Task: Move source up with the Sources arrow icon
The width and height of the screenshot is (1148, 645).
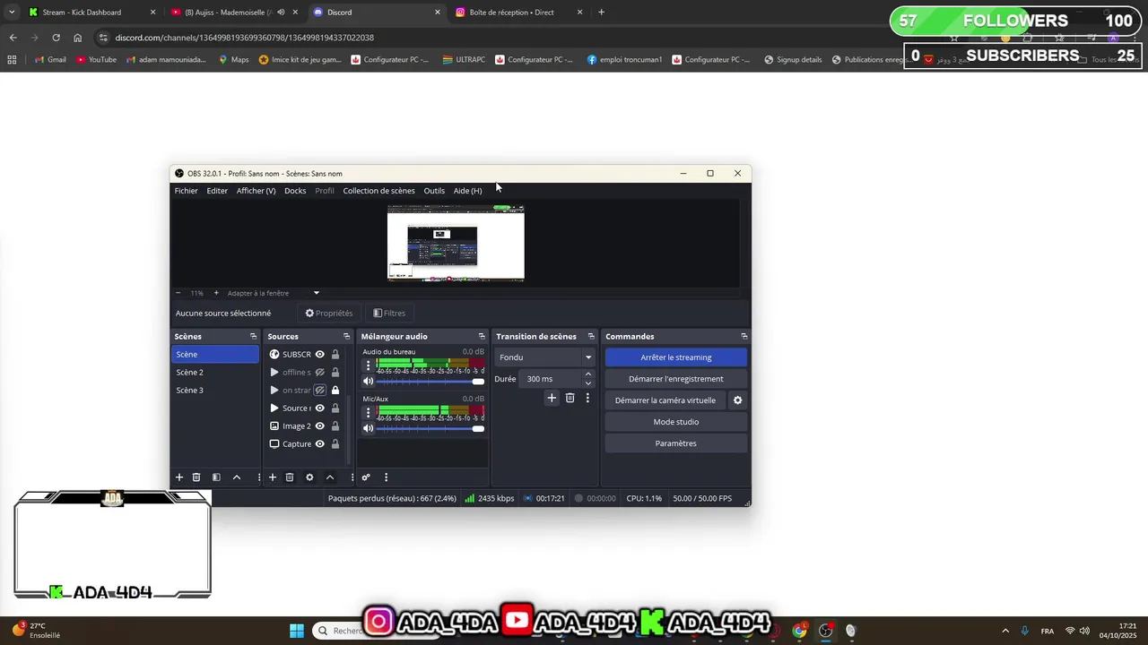Action: [x=330, y=477]
